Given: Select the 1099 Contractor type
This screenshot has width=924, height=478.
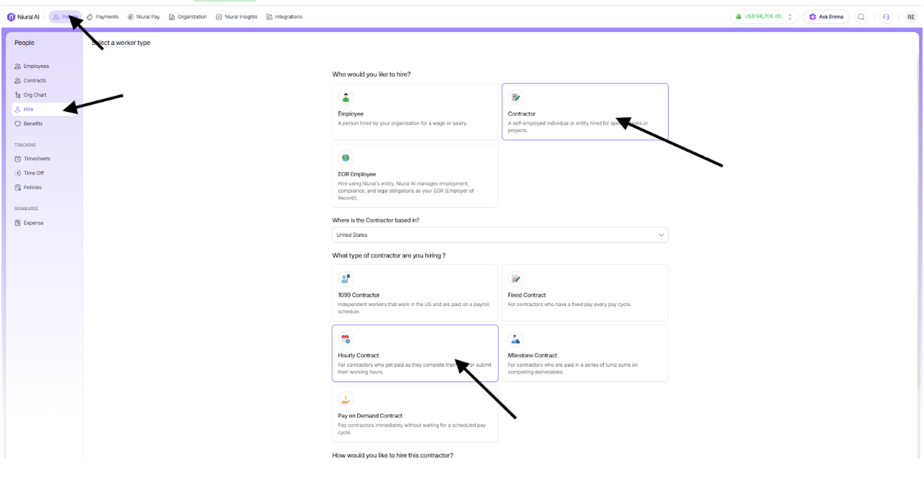Looking at the screenshot, I should [x=415, y=293].
